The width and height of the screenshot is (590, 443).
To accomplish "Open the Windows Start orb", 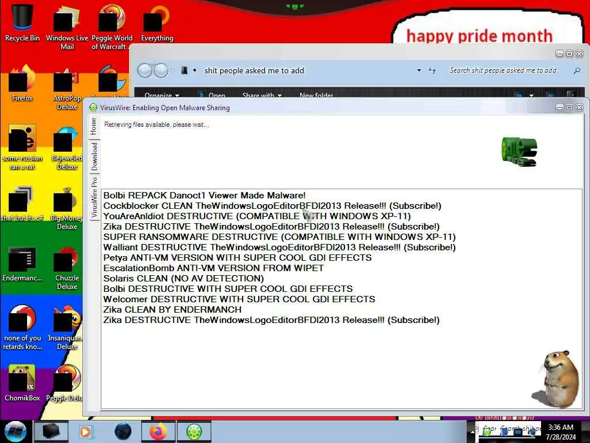I will click(x=15, y=431).
